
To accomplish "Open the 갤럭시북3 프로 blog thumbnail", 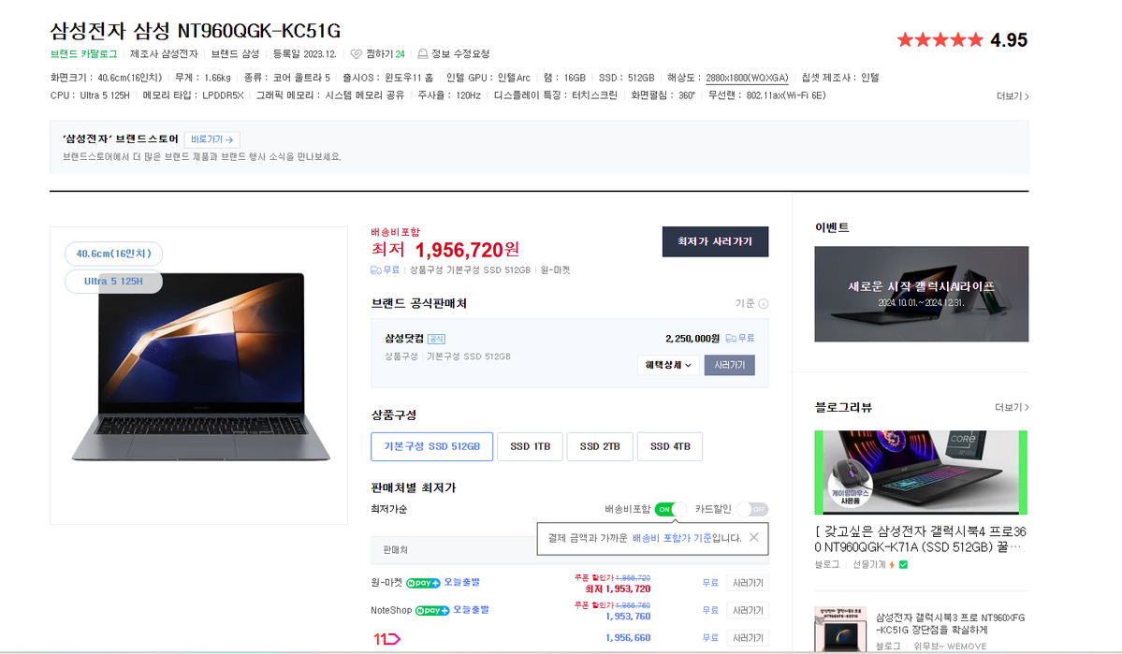I will [x=840, y=630].
